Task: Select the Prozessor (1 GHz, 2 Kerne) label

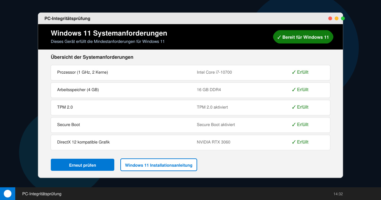Action: pyautogui.click(x=83, y=72)
